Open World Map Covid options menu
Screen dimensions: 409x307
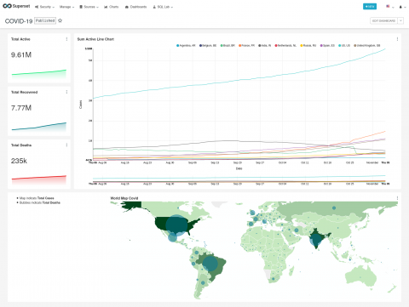(x=397, y=198)
